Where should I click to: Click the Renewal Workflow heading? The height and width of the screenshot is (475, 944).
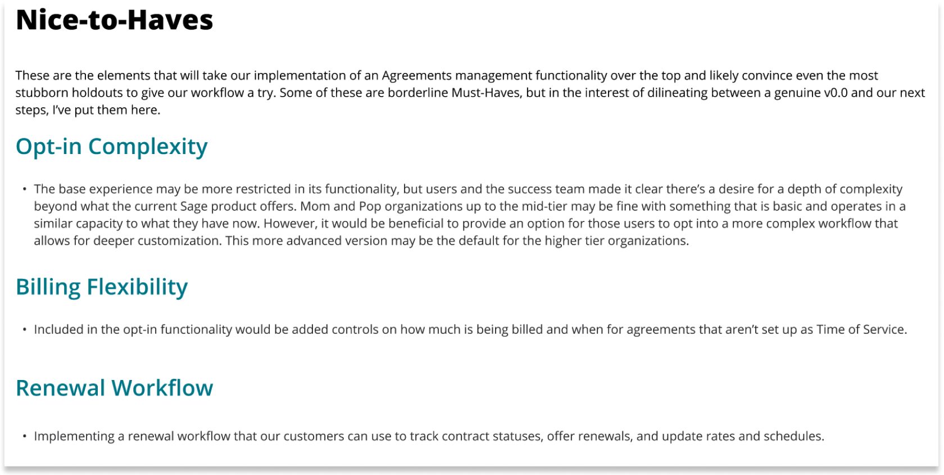click(x=115, y=388)
